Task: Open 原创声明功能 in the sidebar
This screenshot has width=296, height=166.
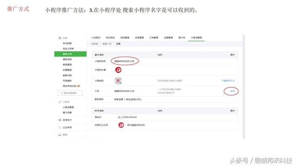Action: (69, 86)
